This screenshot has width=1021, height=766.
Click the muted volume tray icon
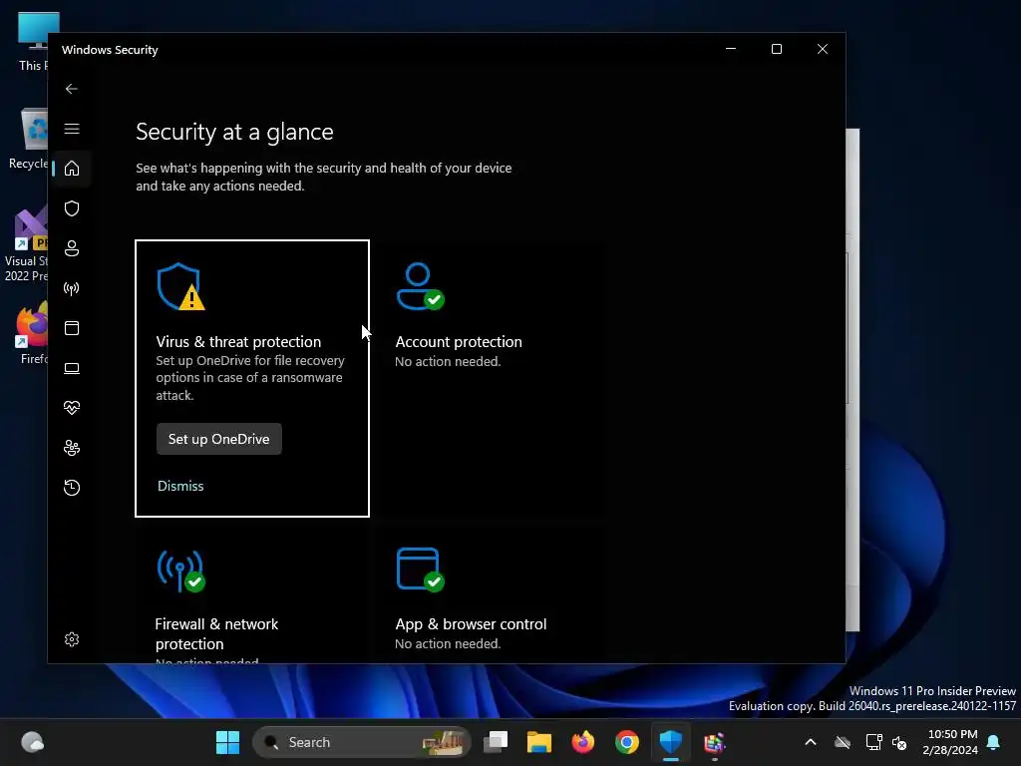899,742
